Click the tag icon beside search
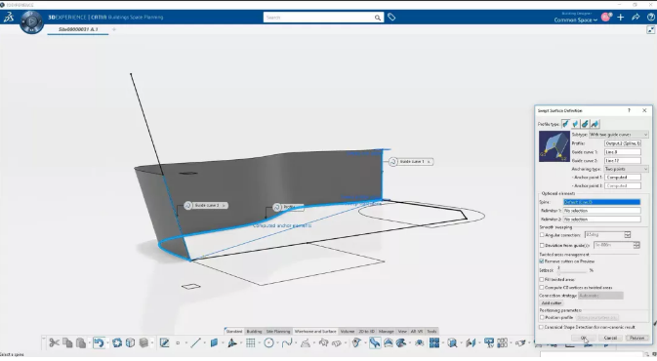Viewport: 657px width, 361px height. [391, 18]
